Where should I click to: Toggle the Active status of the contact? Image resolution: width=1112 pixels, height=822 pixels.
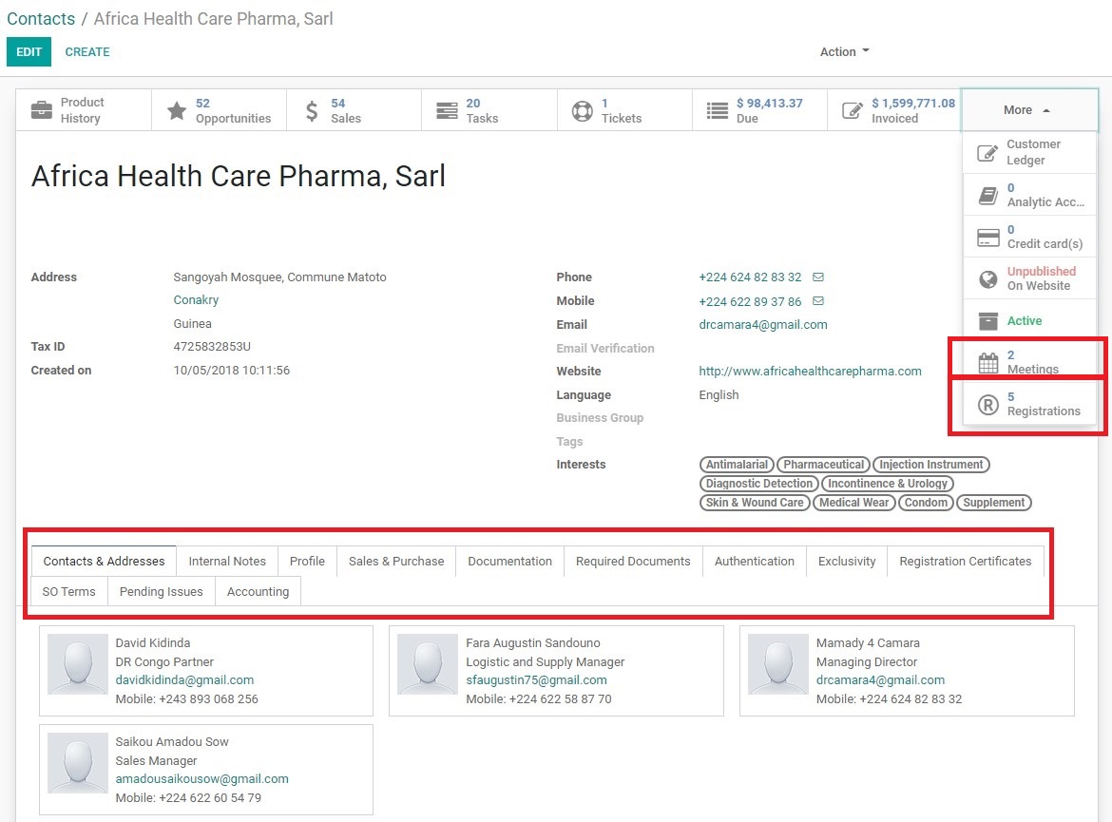point(1029,320)
